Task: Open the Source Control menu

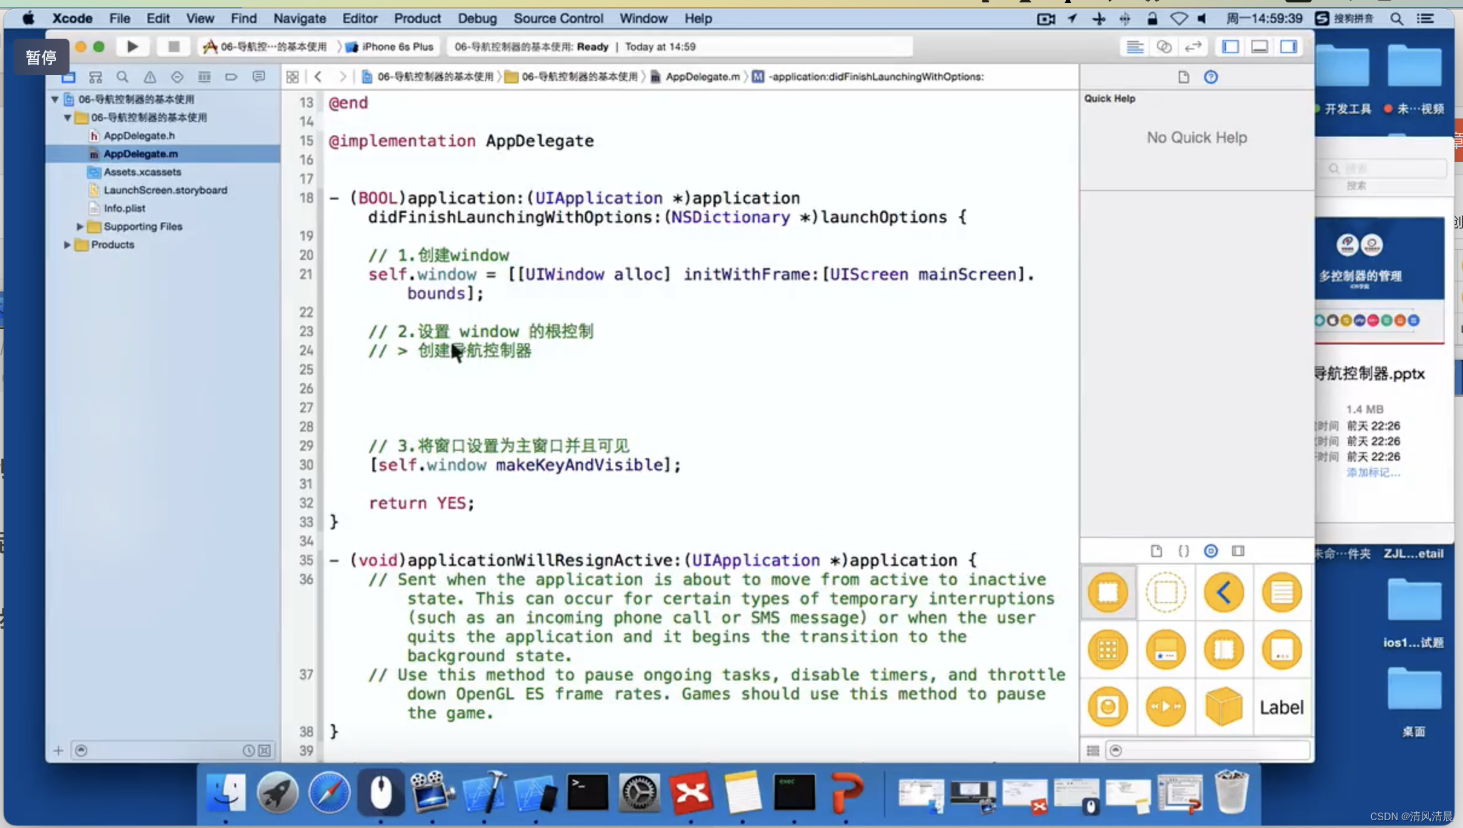Action: pyautogui.click(x=558, y=18)
